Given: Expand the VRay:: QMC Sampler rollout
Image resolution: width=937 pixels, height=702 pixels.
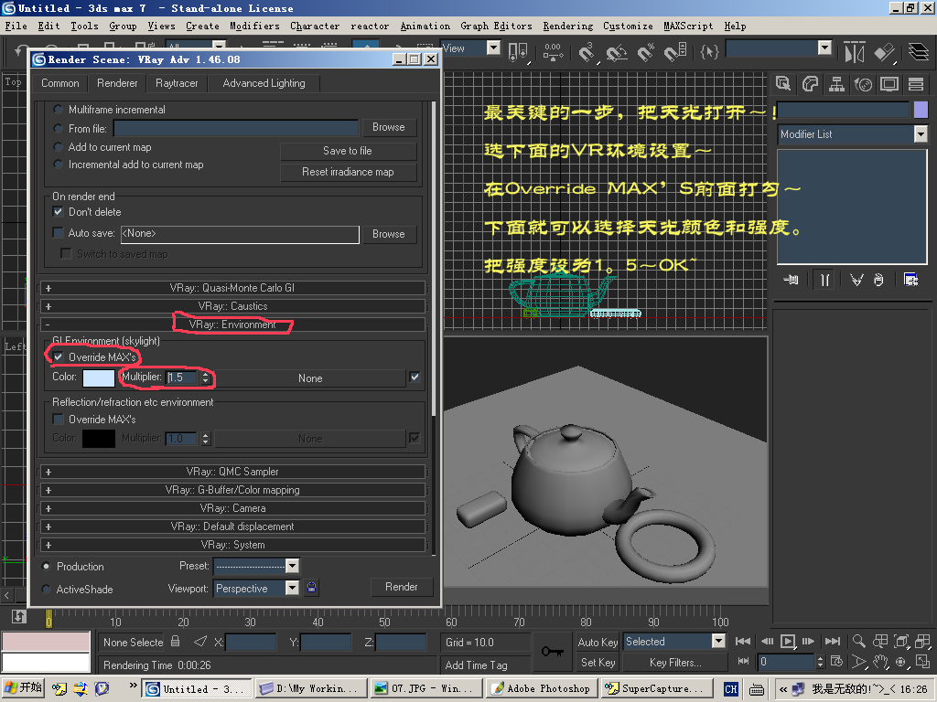Looking at the screenshot, I should tap(232, 472).
